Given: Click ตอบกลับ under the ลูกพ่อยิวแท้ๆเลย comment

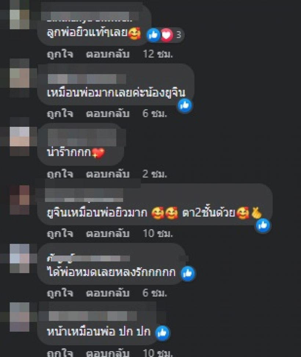Looking at the screenshot, I should 108,54.
